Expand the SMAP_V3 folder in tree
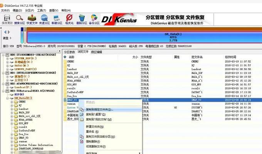Image resolution: width=262 pixels, height=154 pixels. pyautogui.click(x=12, y=138)
